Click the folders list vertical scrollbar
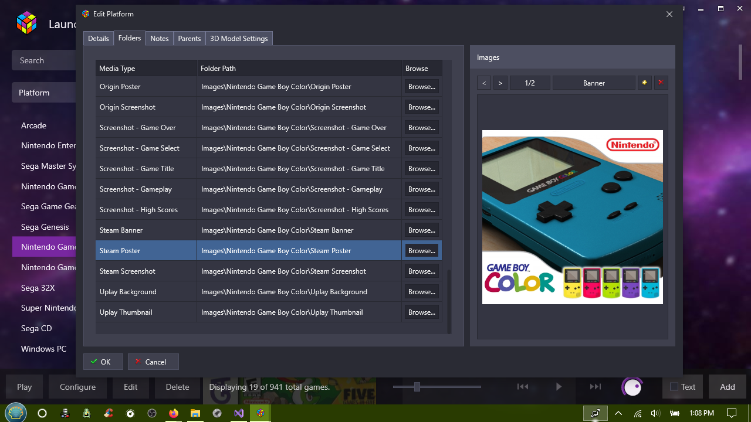The height and width of the screenshot is (422, 751). (x=449, y=301)
